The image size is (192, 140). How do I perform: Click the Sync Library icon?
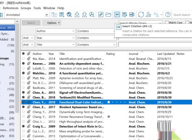[141, 15]
